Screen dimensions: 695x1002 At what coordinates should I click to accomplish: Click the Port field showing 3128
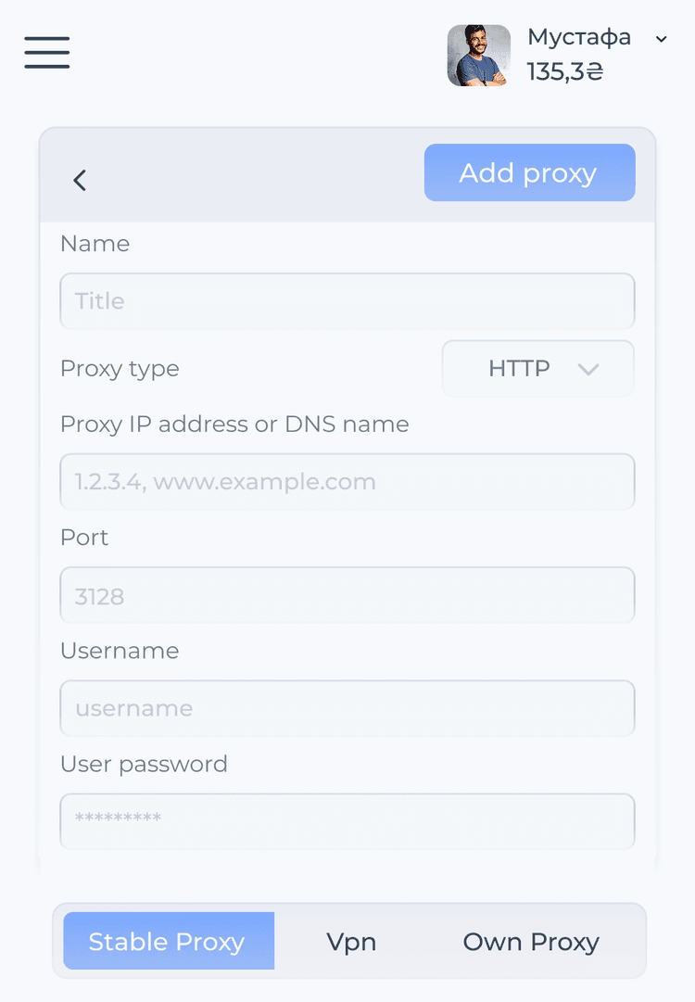pyautogui.click(x=347, y=595)
